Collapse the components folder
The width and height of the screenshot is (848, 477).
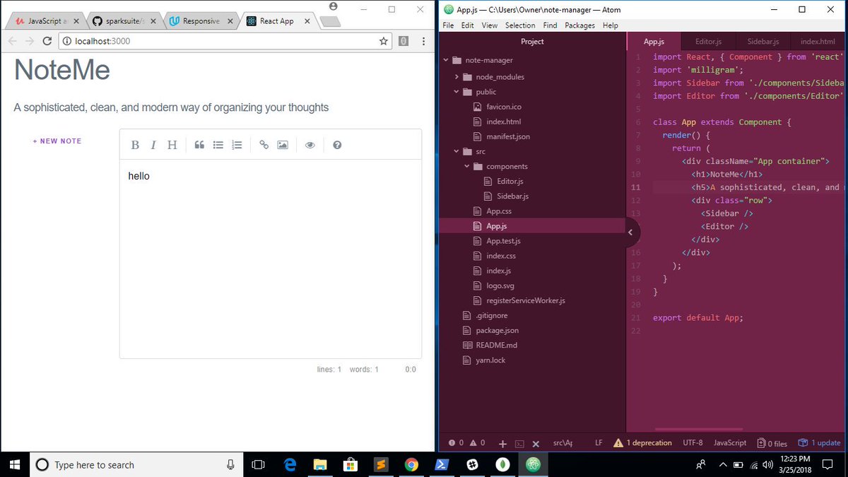tap(467, 166)
